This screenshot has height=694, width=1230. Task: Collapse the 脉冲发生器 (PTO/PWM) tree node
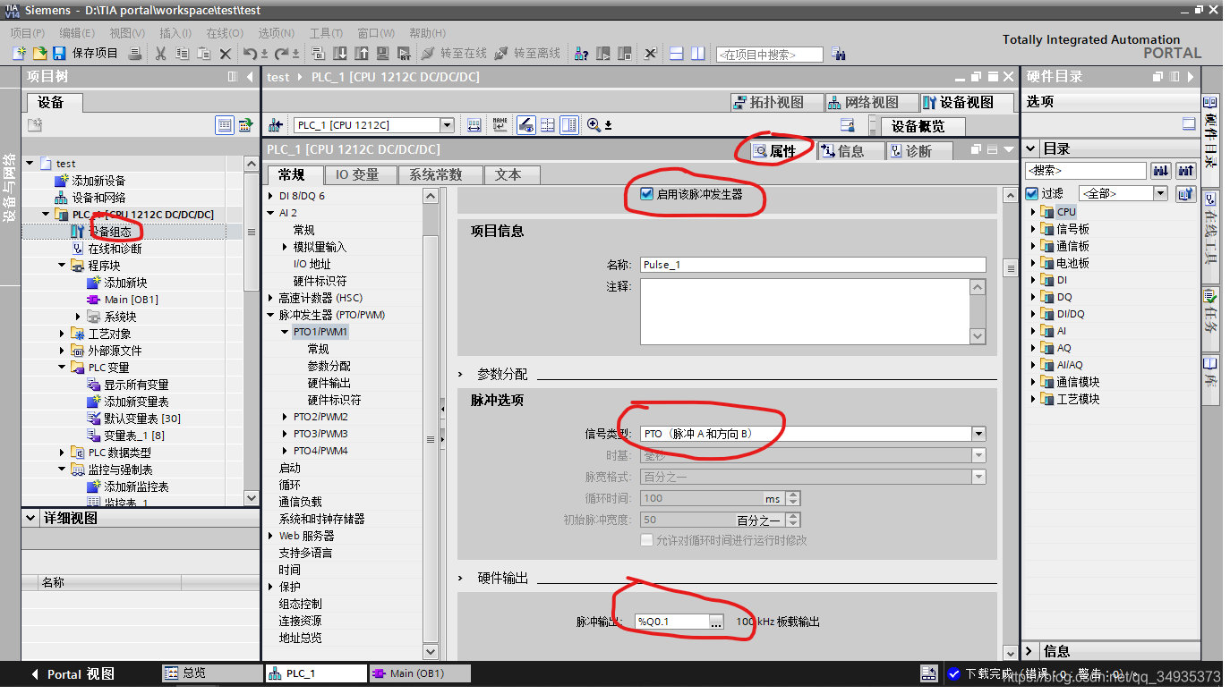click(271, 315)
